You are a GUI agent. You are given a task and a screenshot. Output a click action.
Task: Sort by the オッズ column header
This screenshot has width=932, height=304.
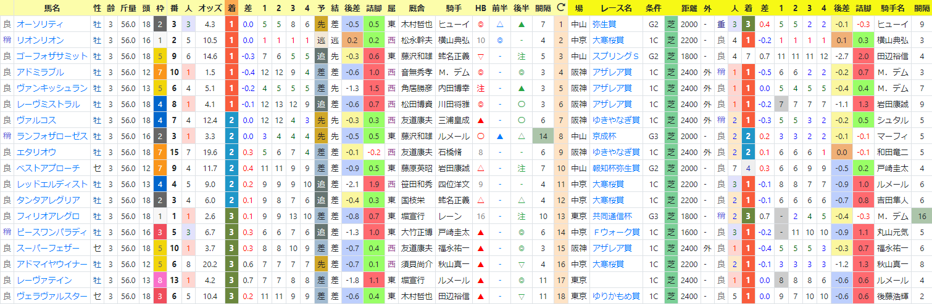pyautogui.click(x=210, y=8)
